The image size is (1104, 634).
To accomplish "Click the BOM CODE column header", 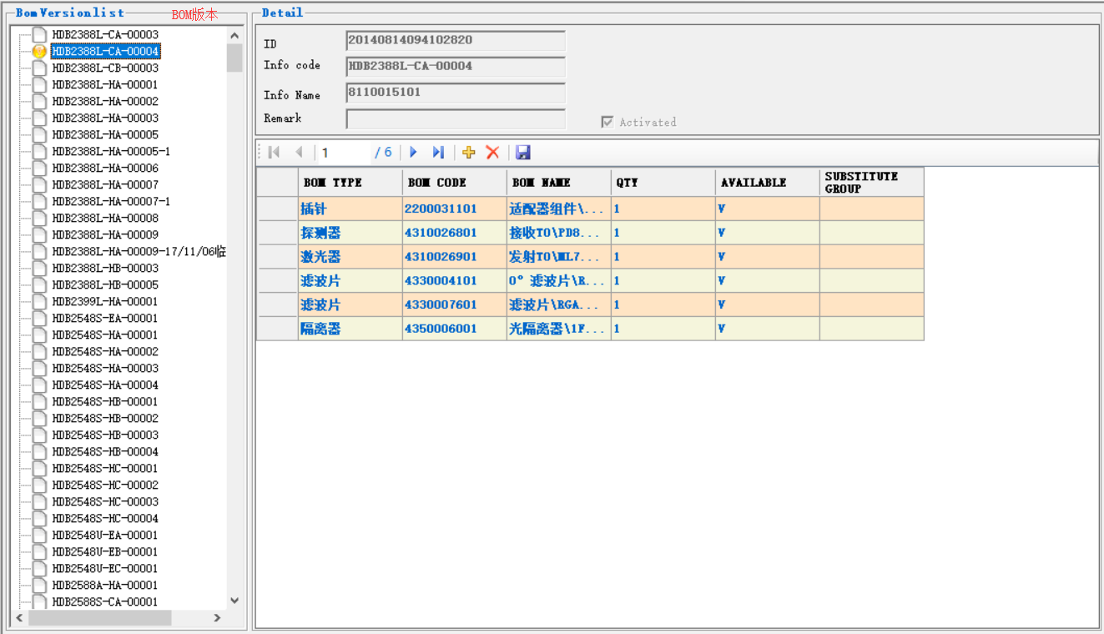I will coord(454,183).
